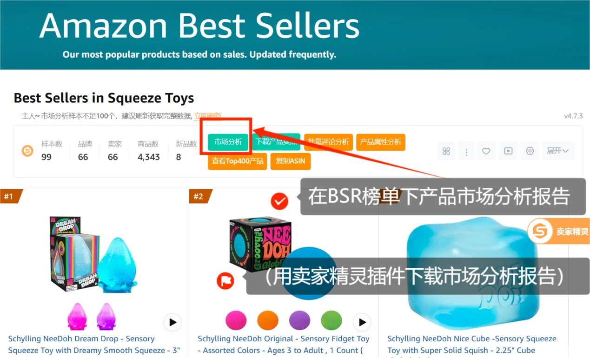
Task: Click 查看Top400产品 button
Action: [x=238, y=161]
